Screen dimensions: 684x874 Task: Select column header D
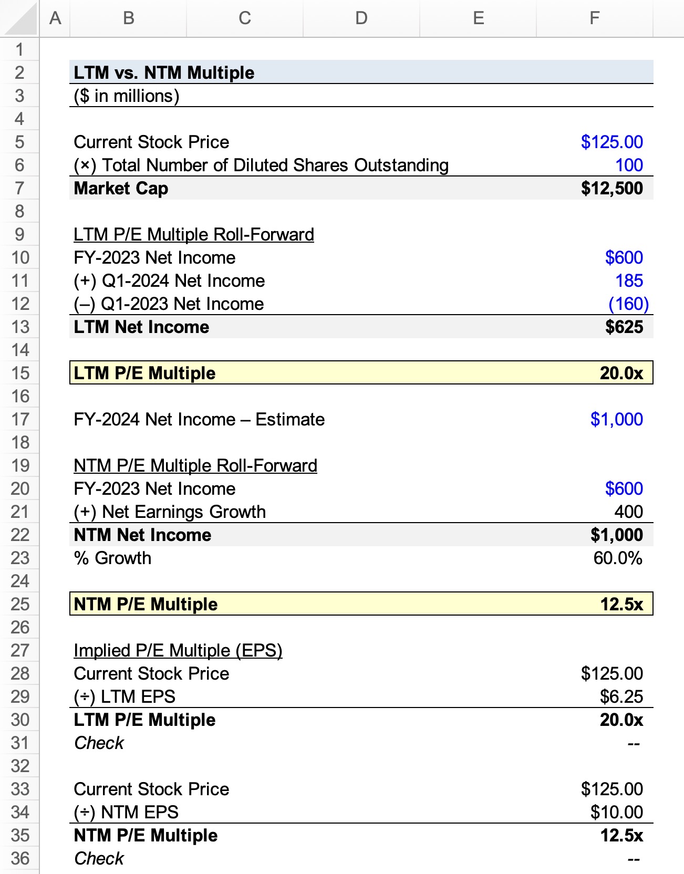tap(361, 18)
